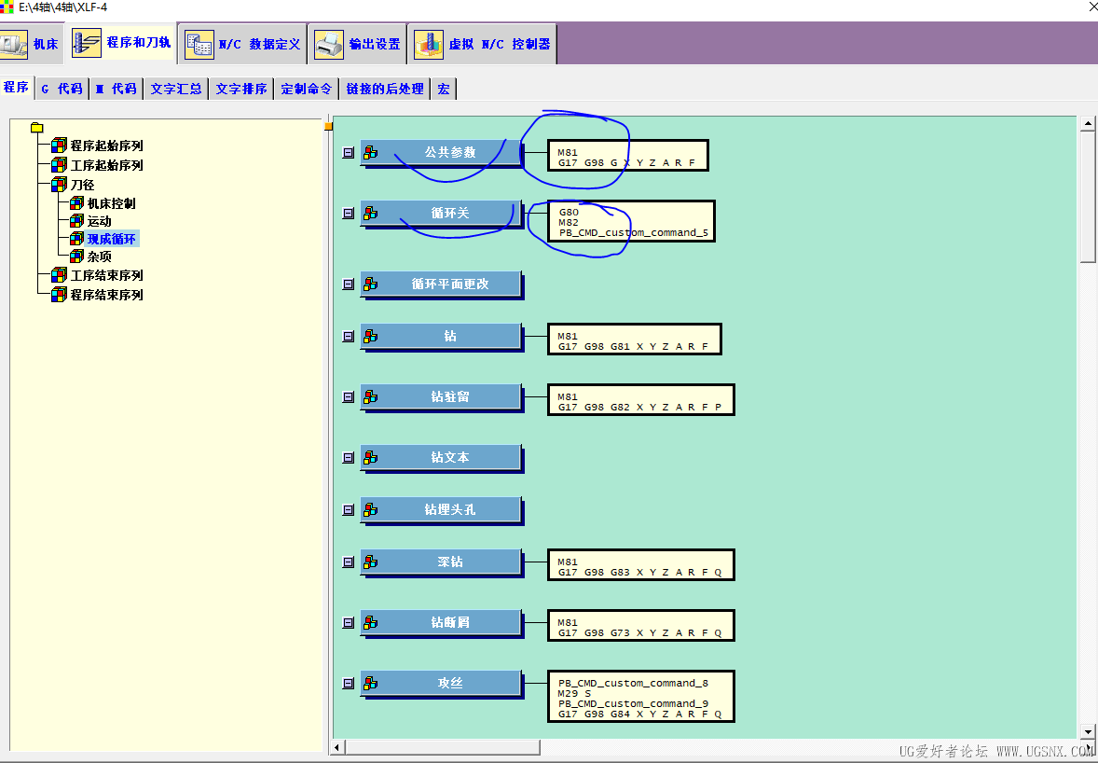Click the event icon on 攻丝 bar
Image resolution: width=1098 pixels, height=763 pixels.
coord(370,683)
